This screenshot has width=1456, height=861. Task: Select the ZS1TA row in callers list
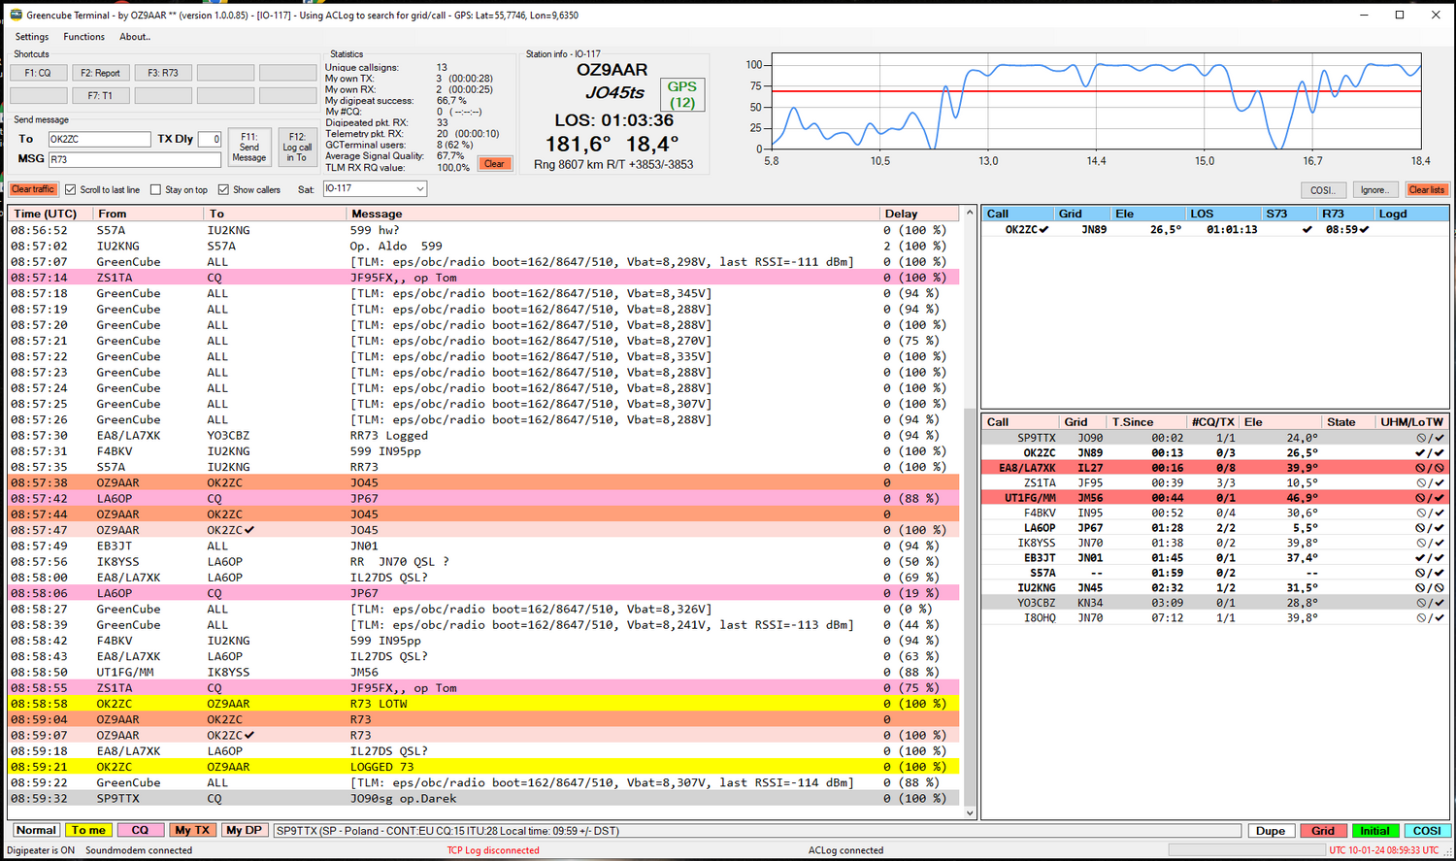tap(1215, 483)
